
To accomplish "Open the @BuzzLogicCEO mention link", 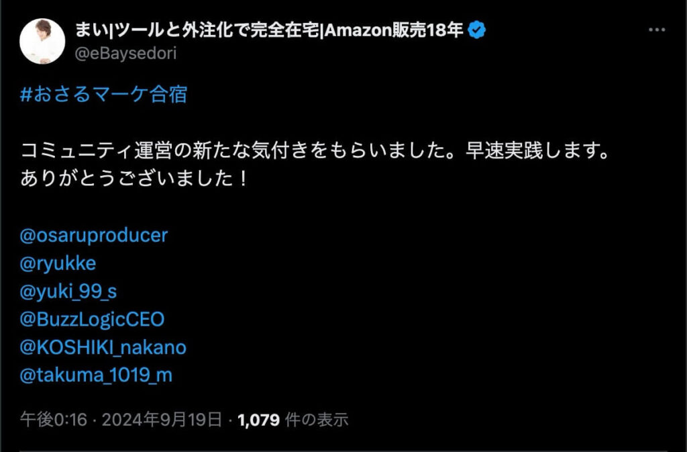I will pyautogui.click(x=92, y=319).
